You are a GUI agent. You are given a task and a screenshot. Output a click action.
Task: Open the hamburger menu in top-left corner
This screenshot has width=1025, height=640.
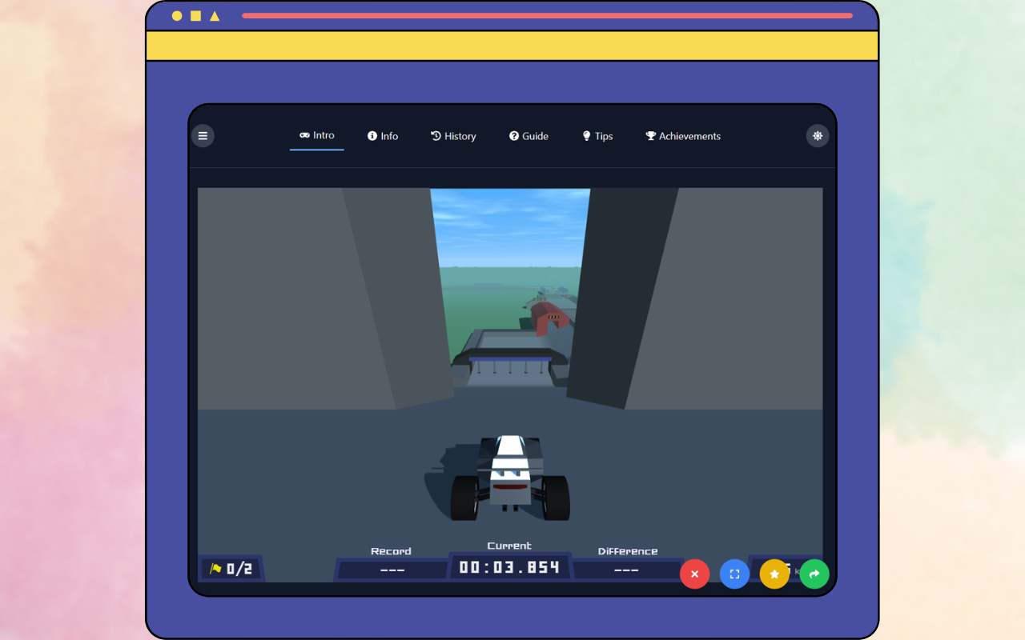(x=203, y=135)
